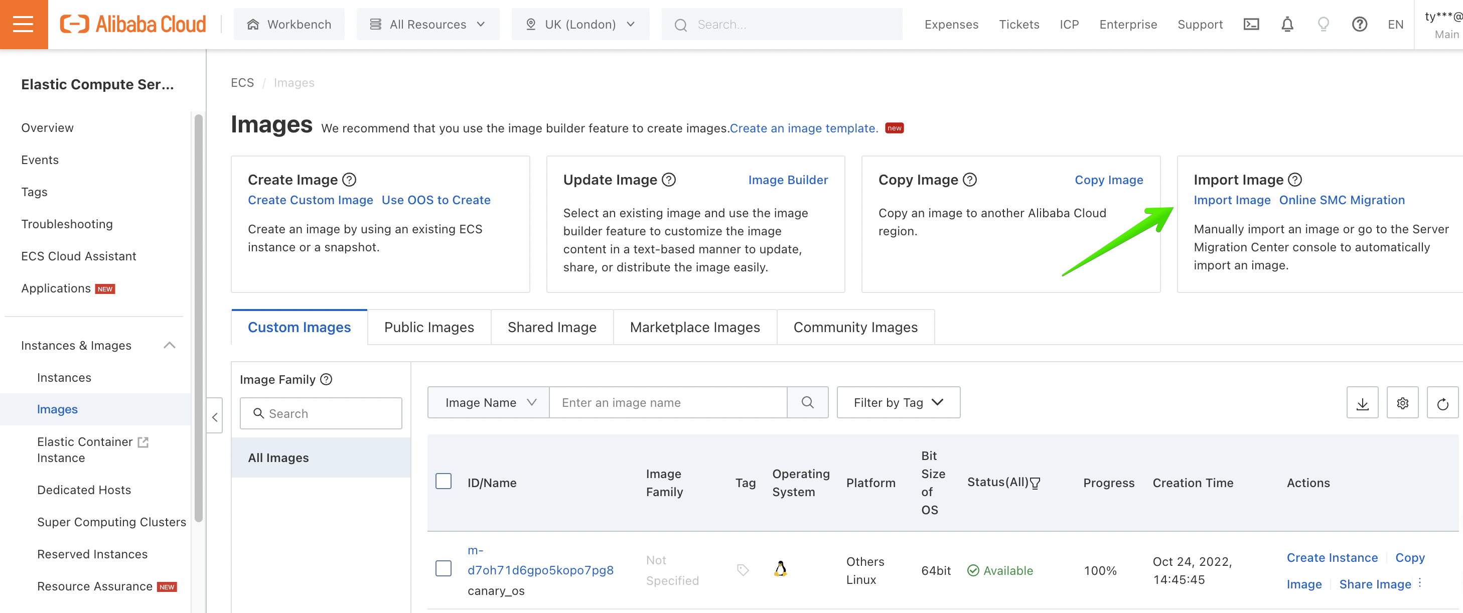This screenshot has width=1463, height=613.
Task: Focus the Image Family search box
Action: 320,413
